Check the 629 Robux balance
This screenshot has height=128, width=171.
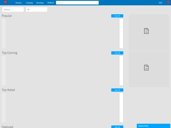point(160,3)
